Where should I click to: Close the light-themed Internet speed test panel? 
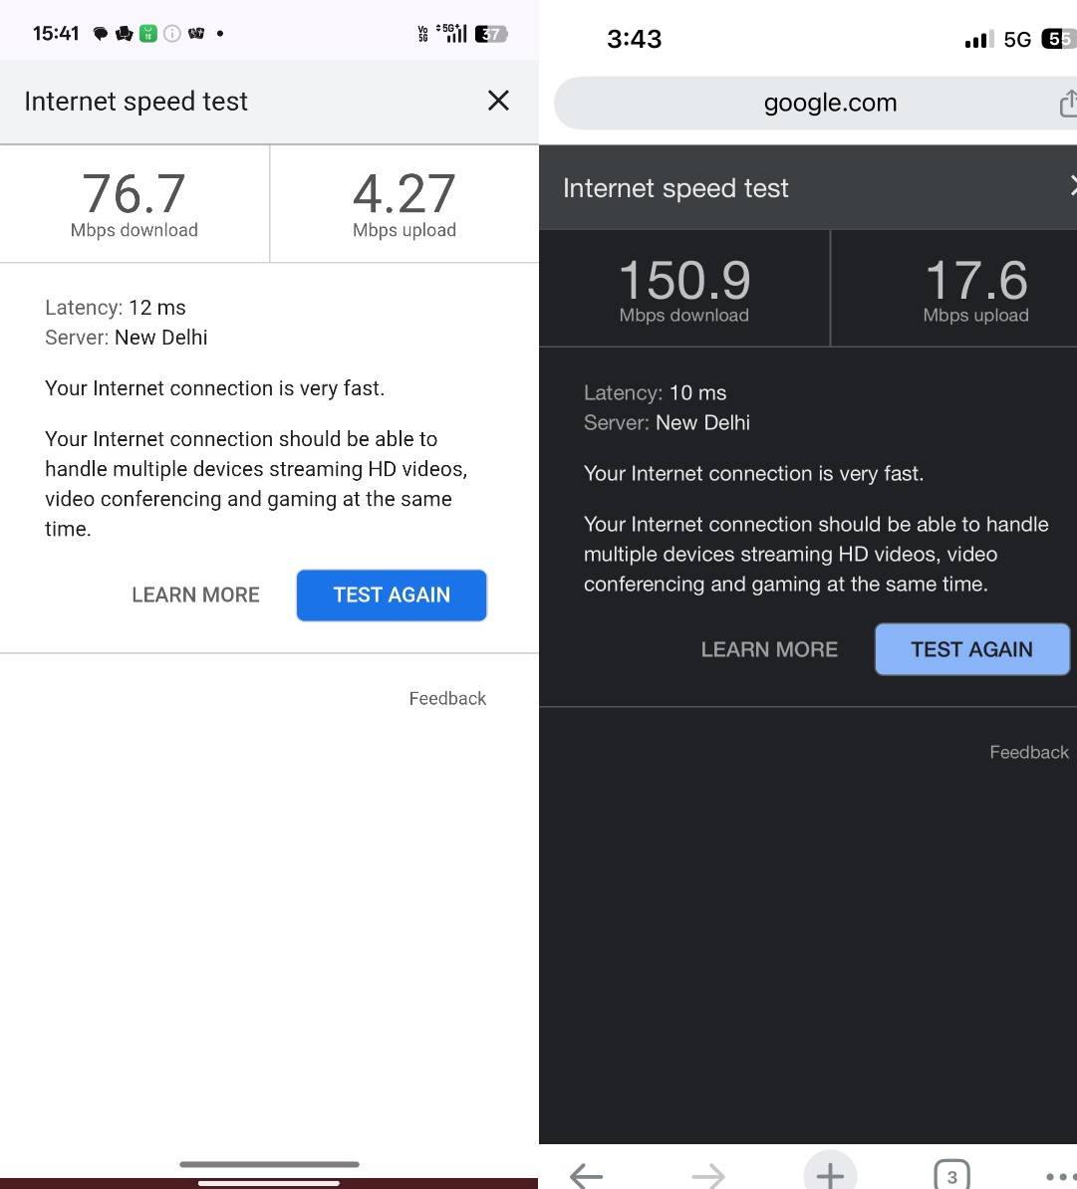pos(498,101)
